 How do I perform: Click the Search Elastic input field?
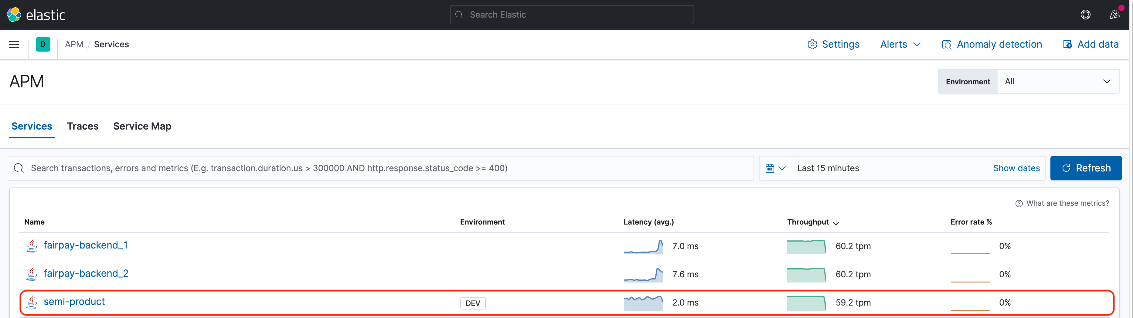572,15
